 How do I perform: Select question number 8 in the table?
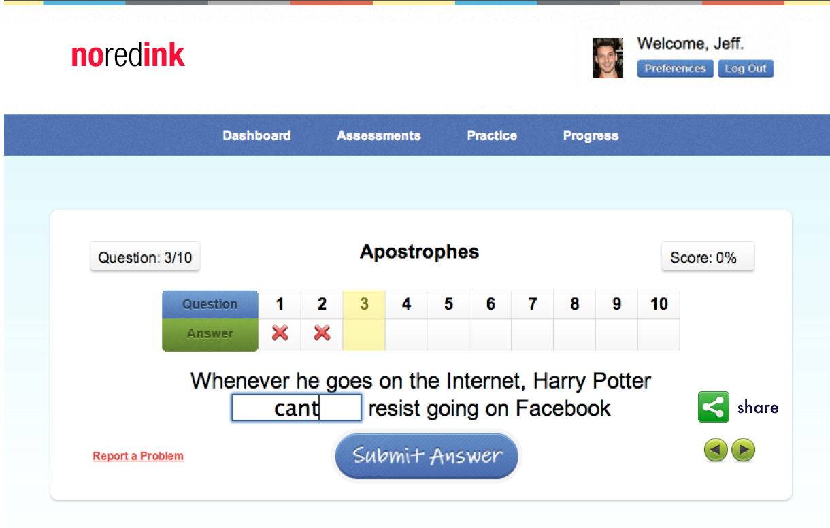tap(575, 304)
